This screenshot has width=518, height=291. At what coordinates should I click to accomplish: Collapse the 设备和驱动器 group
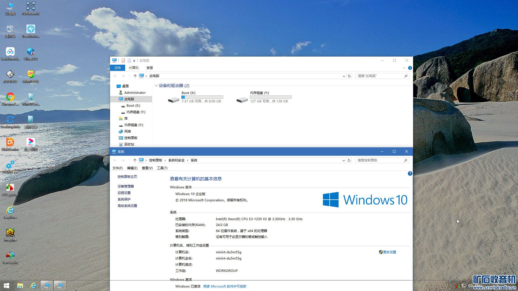[x=156, y=86]
